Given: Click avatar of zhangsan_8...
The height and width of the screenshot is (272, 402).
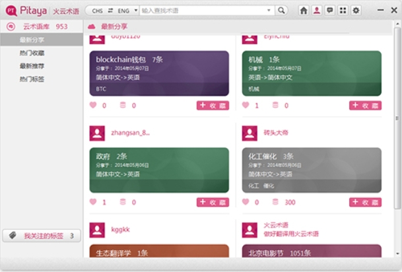Looking at the screenshot, I should pyautogui.click(x=97, y=133).
